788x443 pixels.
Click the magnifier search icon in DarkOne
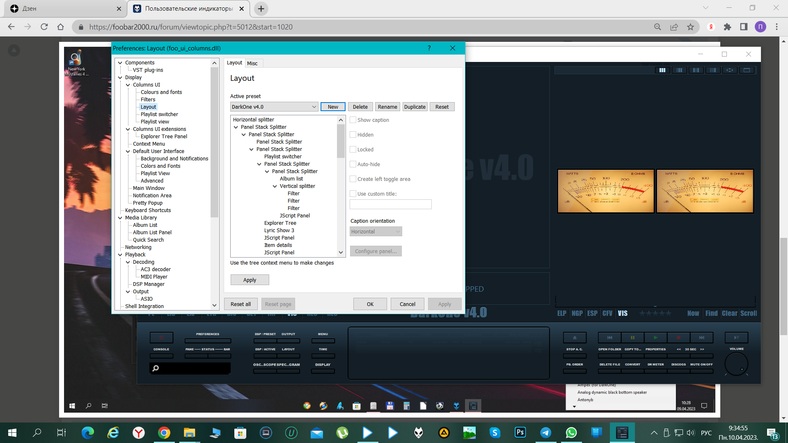tap(156, 368)
